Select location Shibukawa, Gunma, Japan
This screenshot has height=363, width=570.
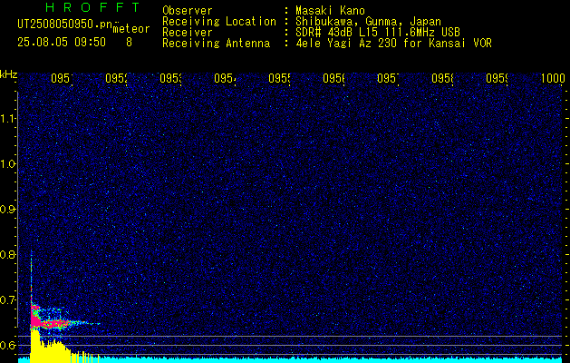368,22
